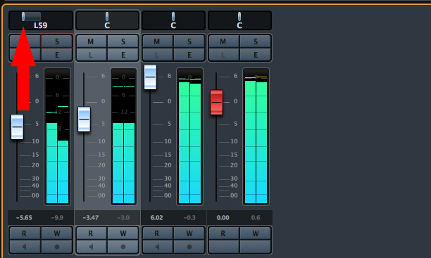Open Edit channel settings on the 6.02 channel
The width and height of the screenshot is (431, 258).
tap(189, 55)
